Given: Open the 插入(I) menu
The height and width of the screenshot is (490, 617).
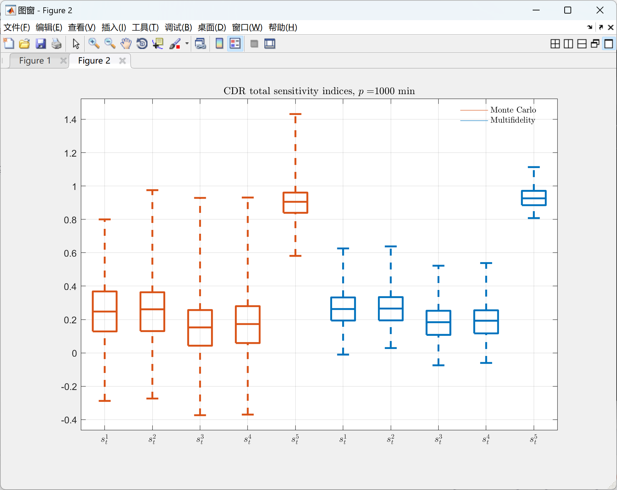Looking at the screenshot, I should pos(114,27).
